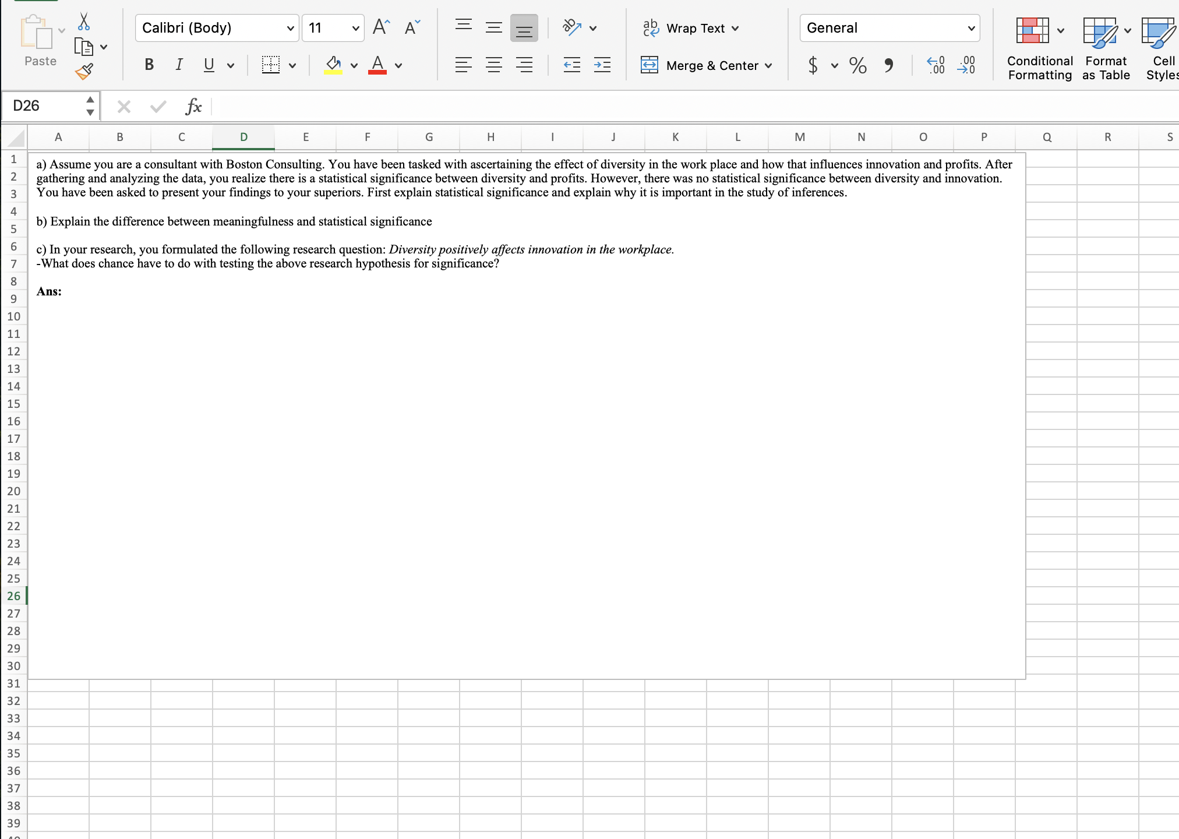
Task: Apply percent style to cells
Action: [x=859, y=65]
